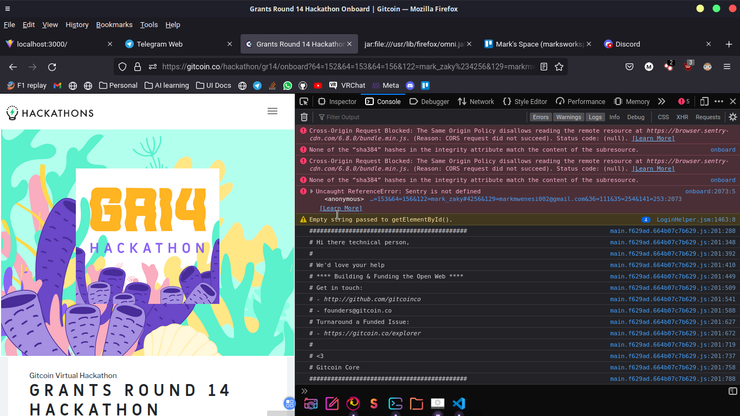The width and height of the screenshot is (740, 416).
Task: Open the Learn More link under the ReferenceError
Action: (x=341, y=208)
